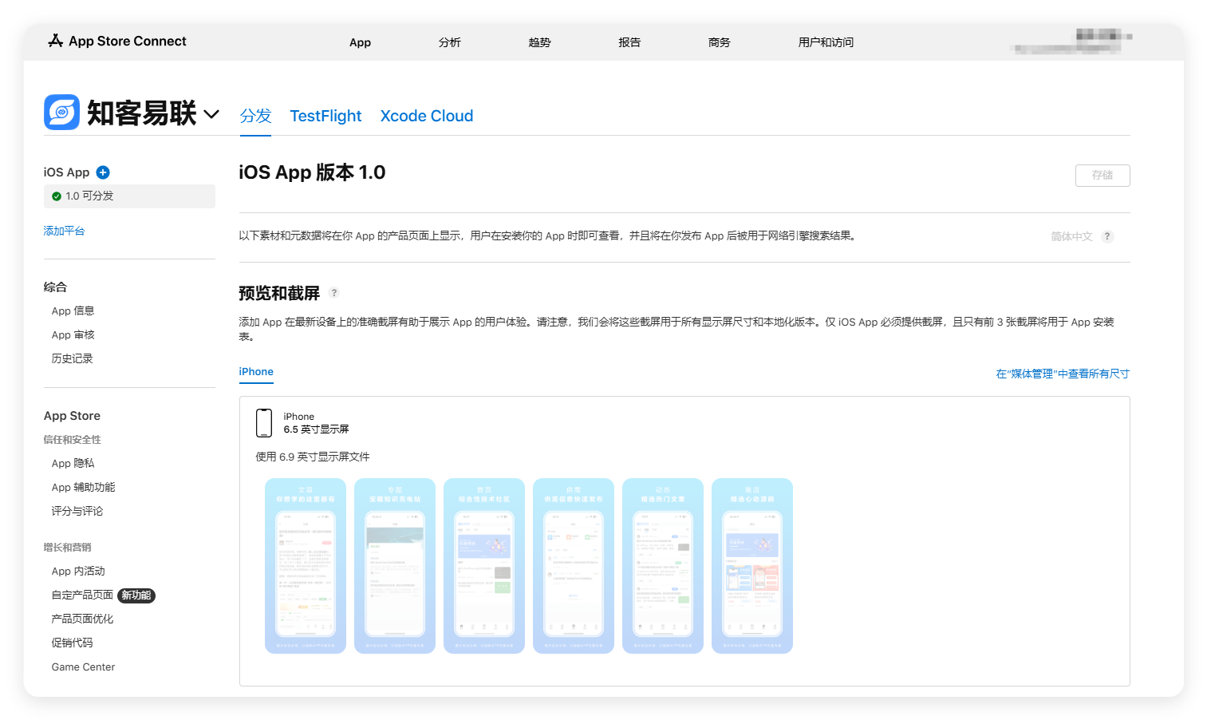Screen dimensions: 1207x720
Task: Open help for 预览和截屏 section
Action: pyautogui.click(x=334, y=293)
